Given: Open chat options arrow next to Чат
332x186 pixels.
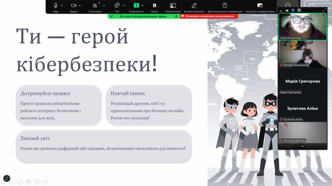Looking at the screenshot, I should (x=124, y=5).
